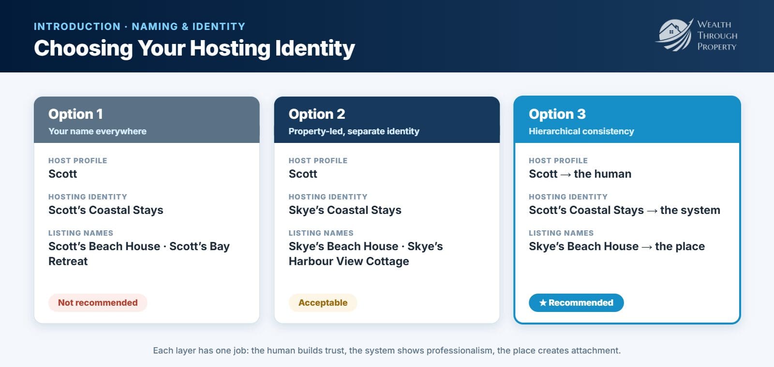Click the starred "Recommended" badge
The image size is (774, 367).
coord(576,303)
